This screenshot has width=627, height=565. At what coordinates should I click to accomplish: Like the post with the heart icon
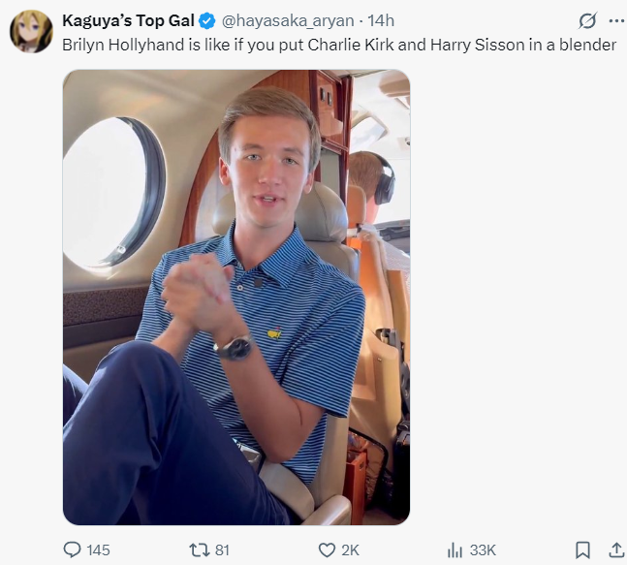click(327, 549)
